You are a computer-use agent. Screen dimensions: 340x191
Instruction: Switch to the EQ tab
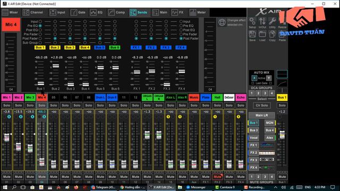click(x=96, y=12)
